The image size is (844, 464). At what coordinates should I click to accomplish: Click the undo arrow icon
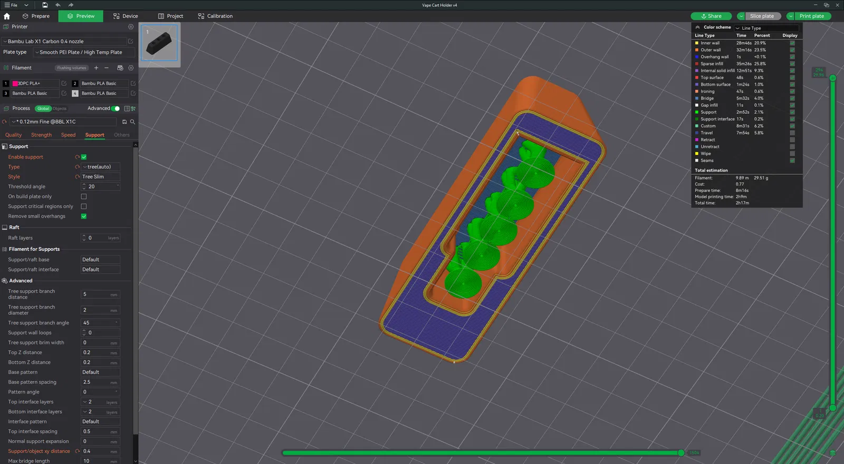(x=58, y=5)
